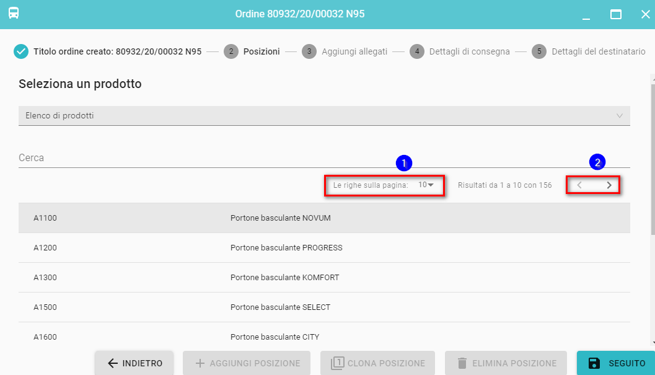Go to next results page arrow
The width and height of the screenshot is (655, 375).
[x=609, y=185]
